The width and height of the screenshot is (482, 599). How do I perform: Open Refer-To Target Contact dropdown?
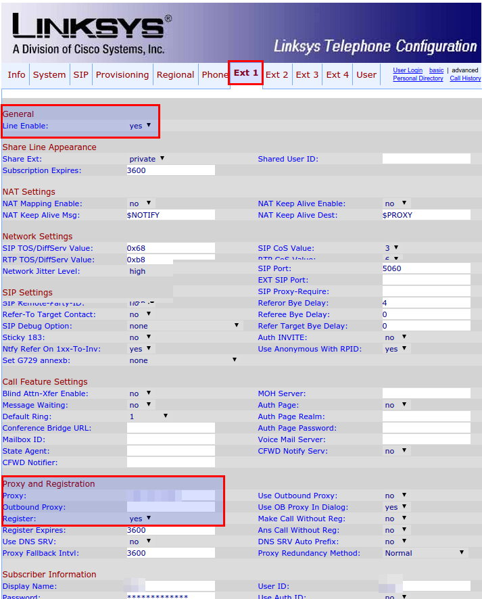tap(140, 314)
